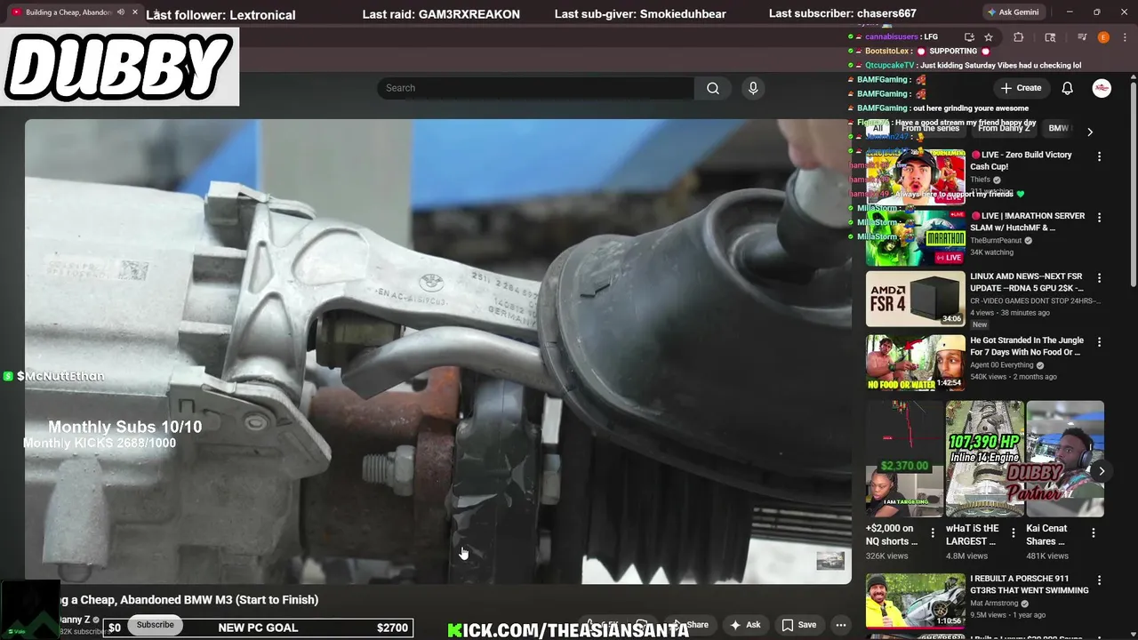Open the YouTube account avatar menu
Screen dimensions: 1138x640
pyautogui.click(x=1102, y=88)
